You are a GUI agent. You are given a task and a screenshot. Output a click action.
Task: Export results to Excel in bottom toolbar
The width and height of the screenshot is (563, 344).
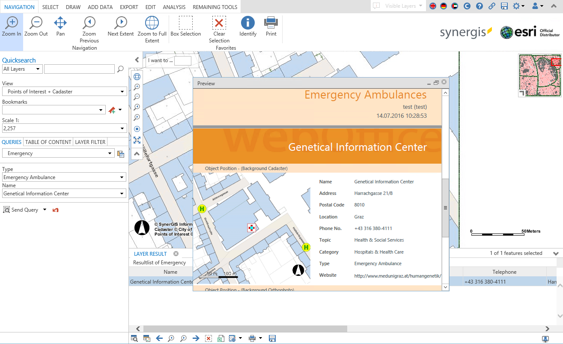click(220, 338)
